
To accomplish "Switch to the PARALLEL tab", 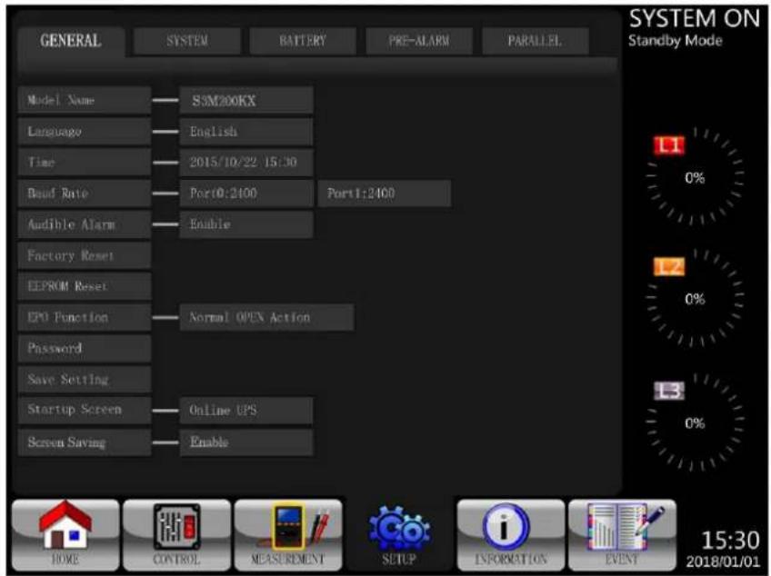I will 535,41.
